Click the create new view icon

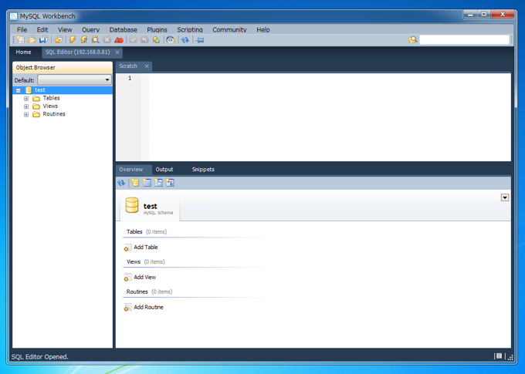pos(158,183)
